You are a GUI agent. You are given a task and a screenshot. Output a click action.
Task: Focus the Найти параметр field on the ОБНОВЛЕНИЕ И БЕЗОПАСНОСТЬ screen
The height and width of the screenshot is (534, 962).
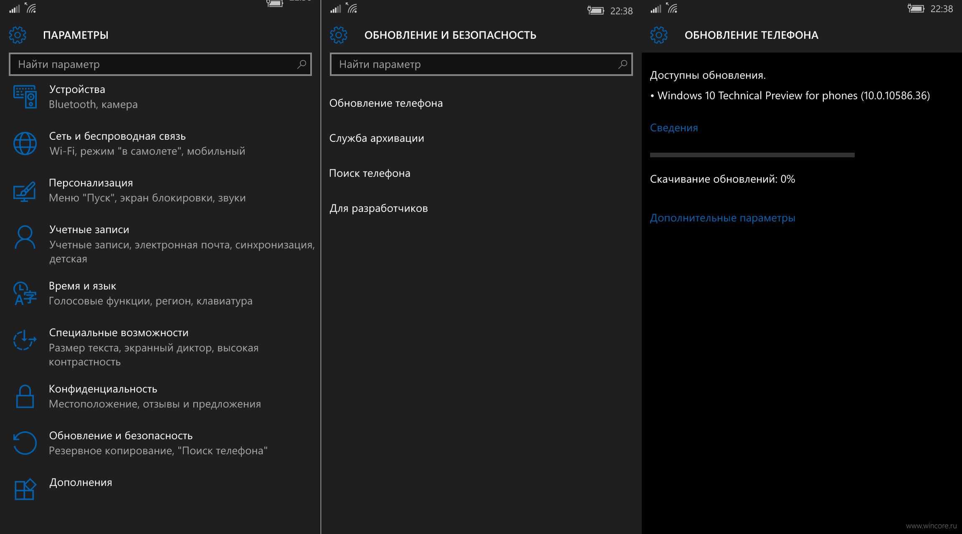coord(481,64)
